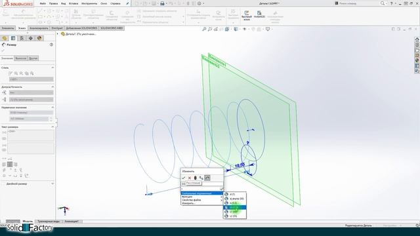Open the Файл menu
Image resolution: width=420 pixels, height=236 pixels.
pos(43,4)
